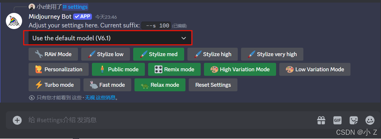Click the Midjourney Bot username

[x=50, y=17]
